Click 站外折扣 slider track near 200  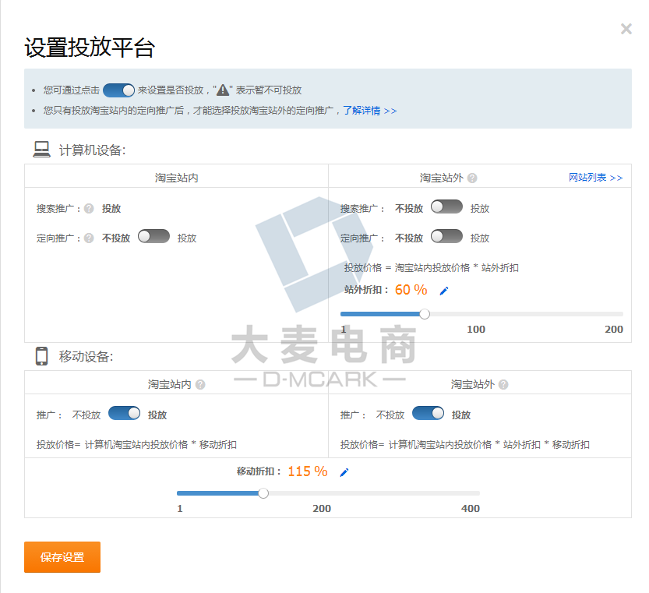point(617,314)
